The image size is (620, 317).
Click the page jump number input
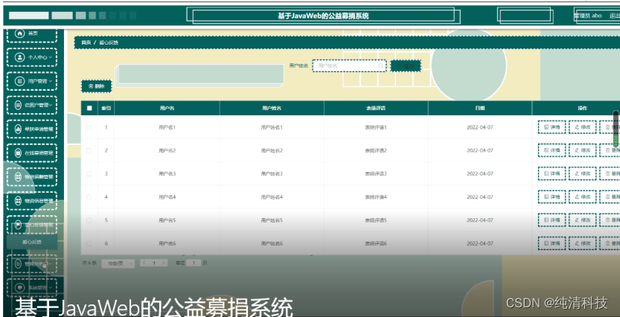[194, 263]
